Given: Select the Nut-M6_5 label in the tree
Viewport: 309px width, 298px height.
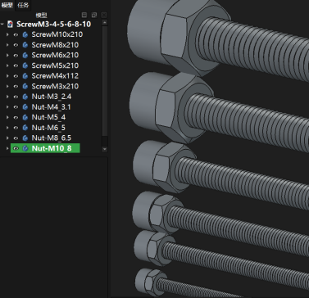Looking at the screenshot, I should point(48,128).
